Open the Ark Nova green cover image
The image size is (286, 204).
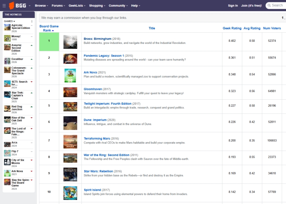(x=70, y=75)
